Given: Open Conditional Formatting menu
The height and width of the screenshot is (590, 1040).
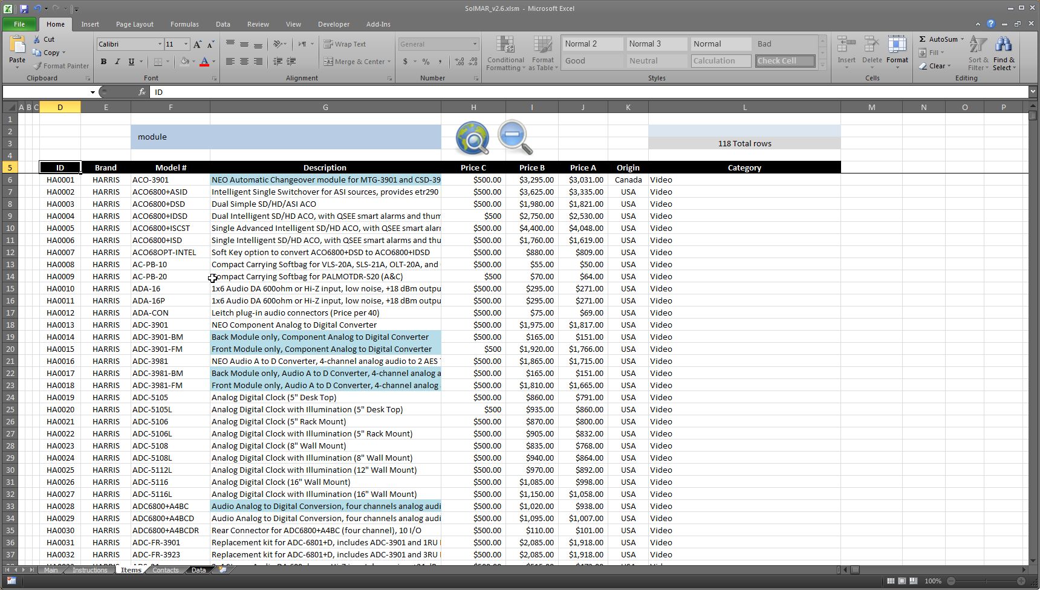Looking at the screenshot, I should 505,53.
